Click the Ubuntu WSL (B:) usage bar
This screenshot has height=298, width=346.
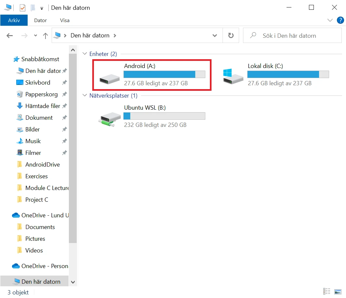click(x=164, y=116)
